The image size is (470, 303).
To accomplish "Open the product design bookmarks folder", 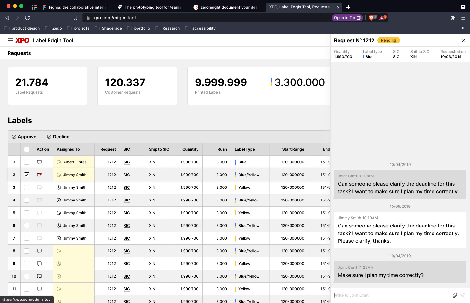I will 22,28.
